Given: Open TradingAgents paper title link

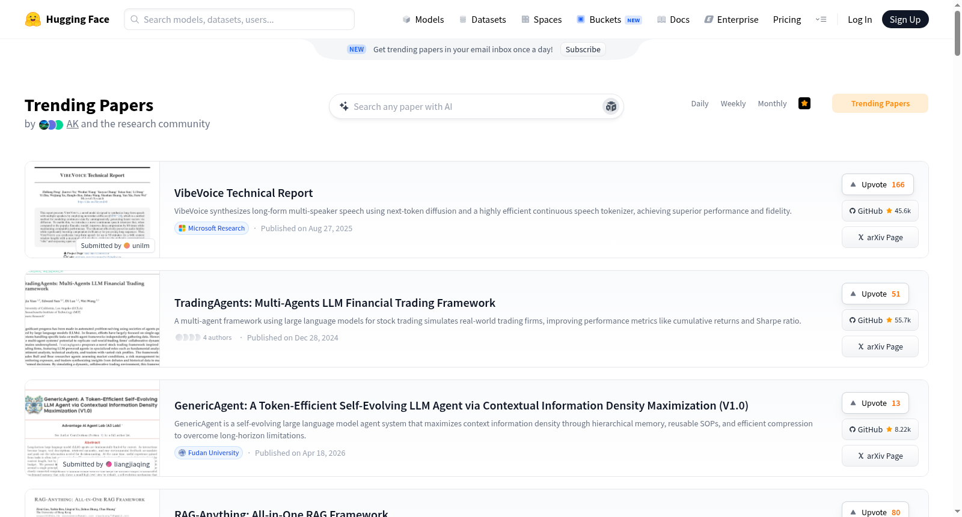Looking at the screenshot, I should (335, 303).
